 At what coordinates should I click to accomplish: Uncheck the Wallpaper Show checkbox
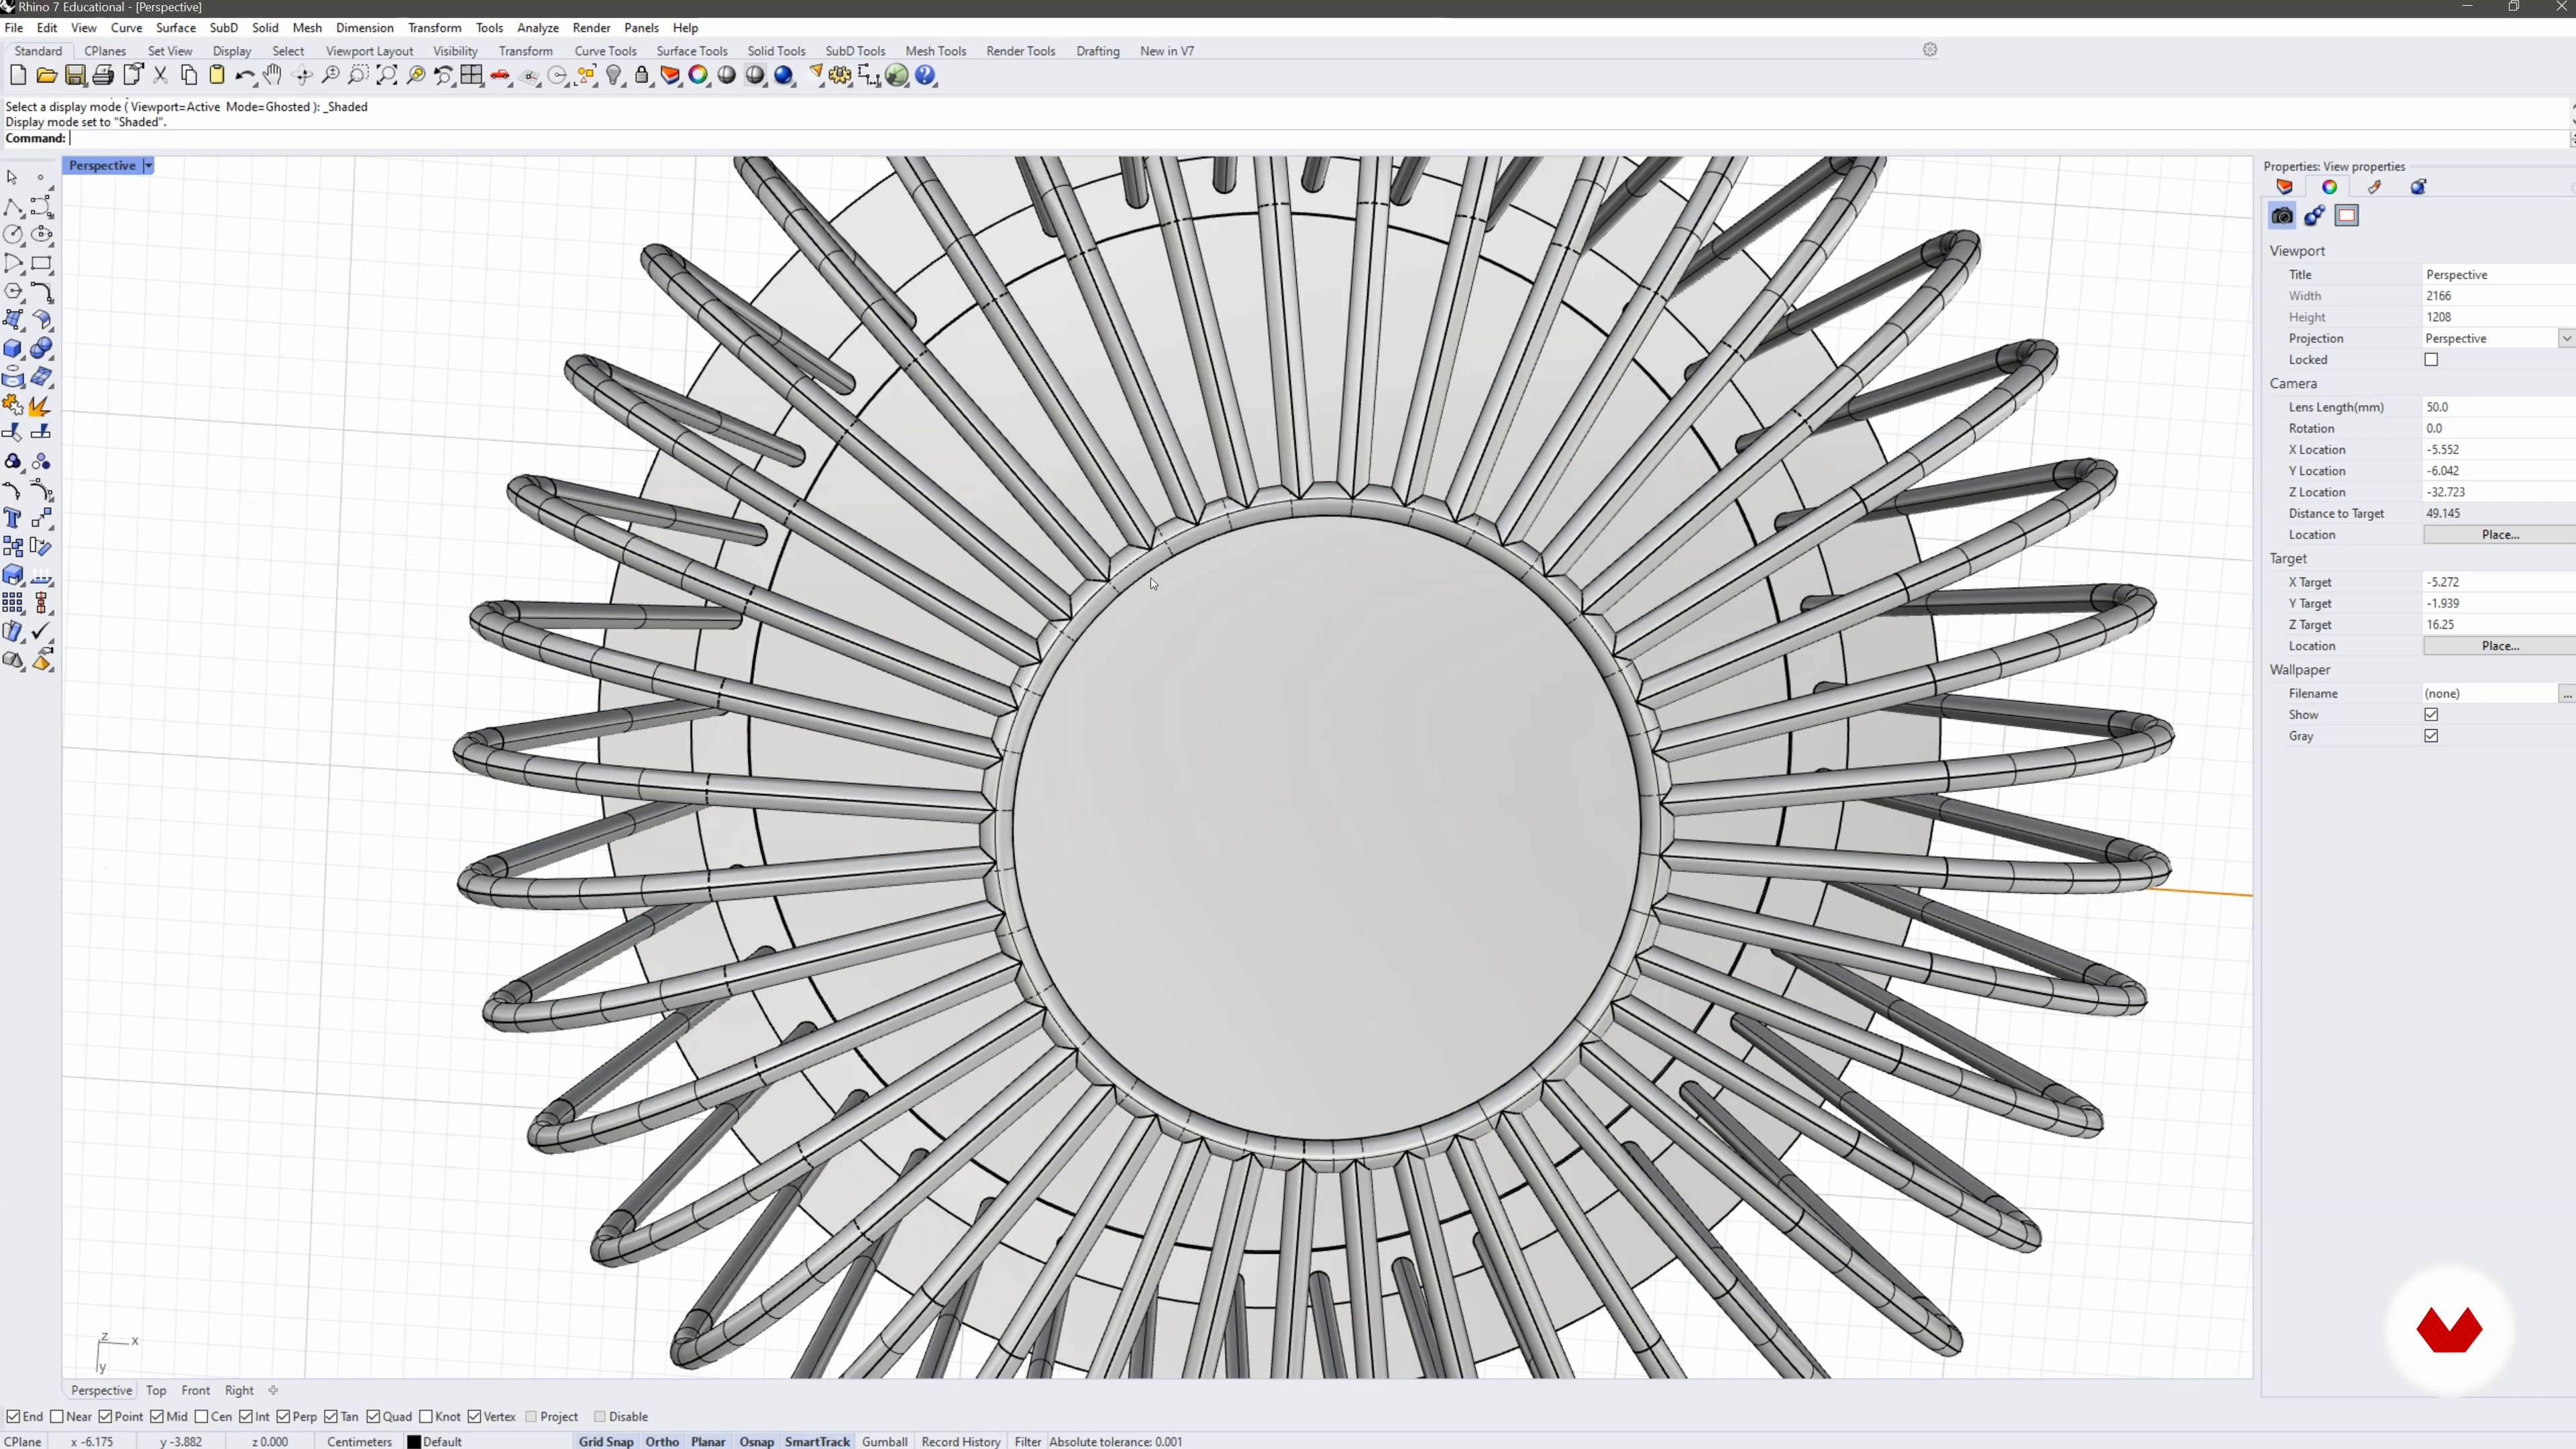[2431, 715]
